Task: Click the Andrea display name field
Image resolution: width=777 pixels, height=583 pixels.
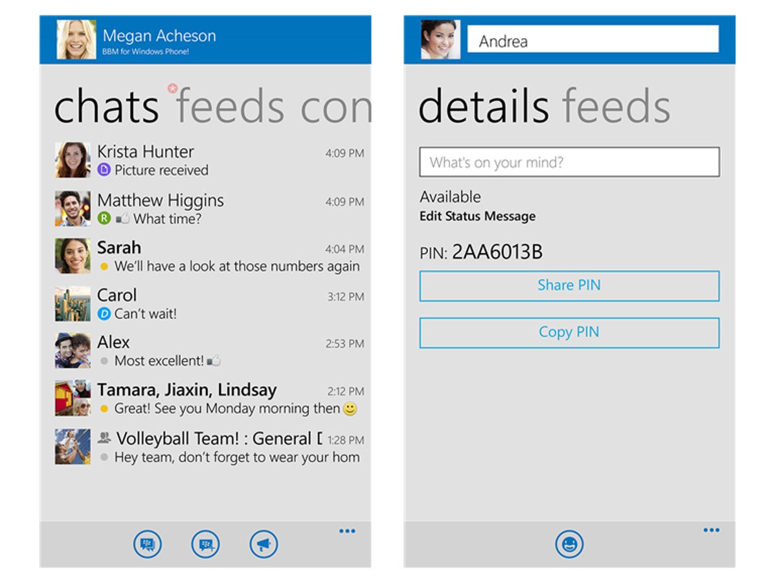Action: pos(592,40)
